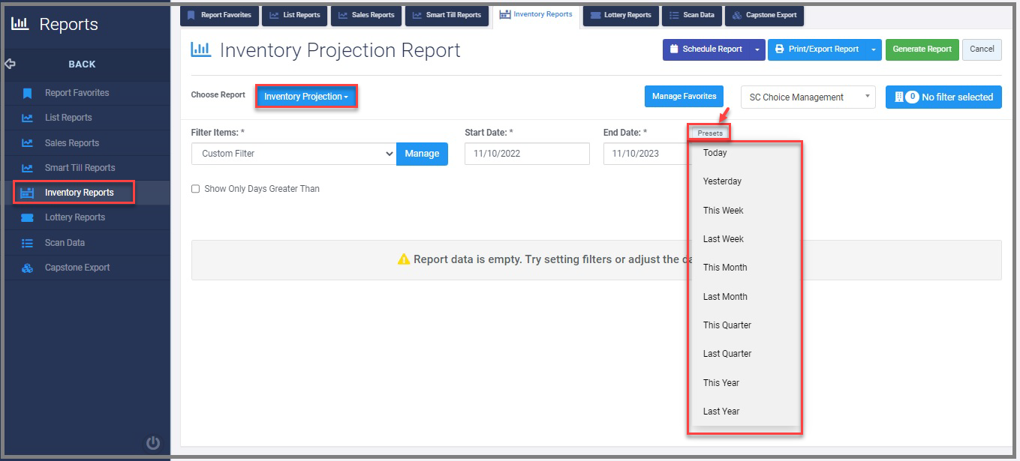Click the calendar icon on Schedule Report
The width and height of the screenshot is (1020, 461).
click(673, 49)
